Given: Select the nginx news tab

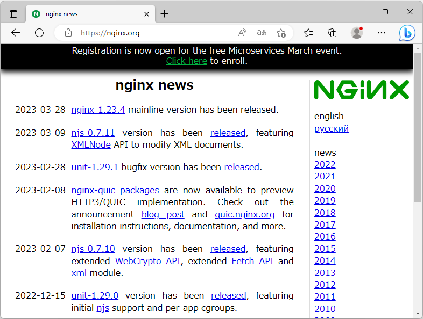Looking at the screenshot, I should click(90, 14).
